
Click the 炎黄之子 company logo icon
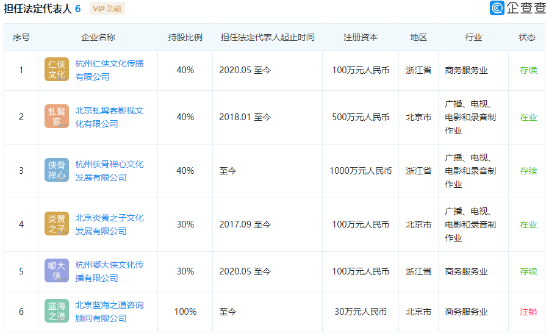pyautogui.click(x=56, y=224)
